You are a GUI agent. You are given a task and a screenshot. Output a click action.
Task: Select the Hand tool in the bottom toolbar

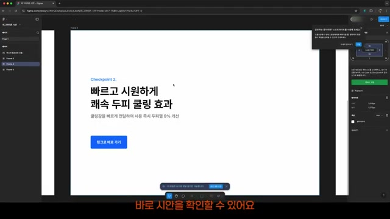(x=176, y=196)
